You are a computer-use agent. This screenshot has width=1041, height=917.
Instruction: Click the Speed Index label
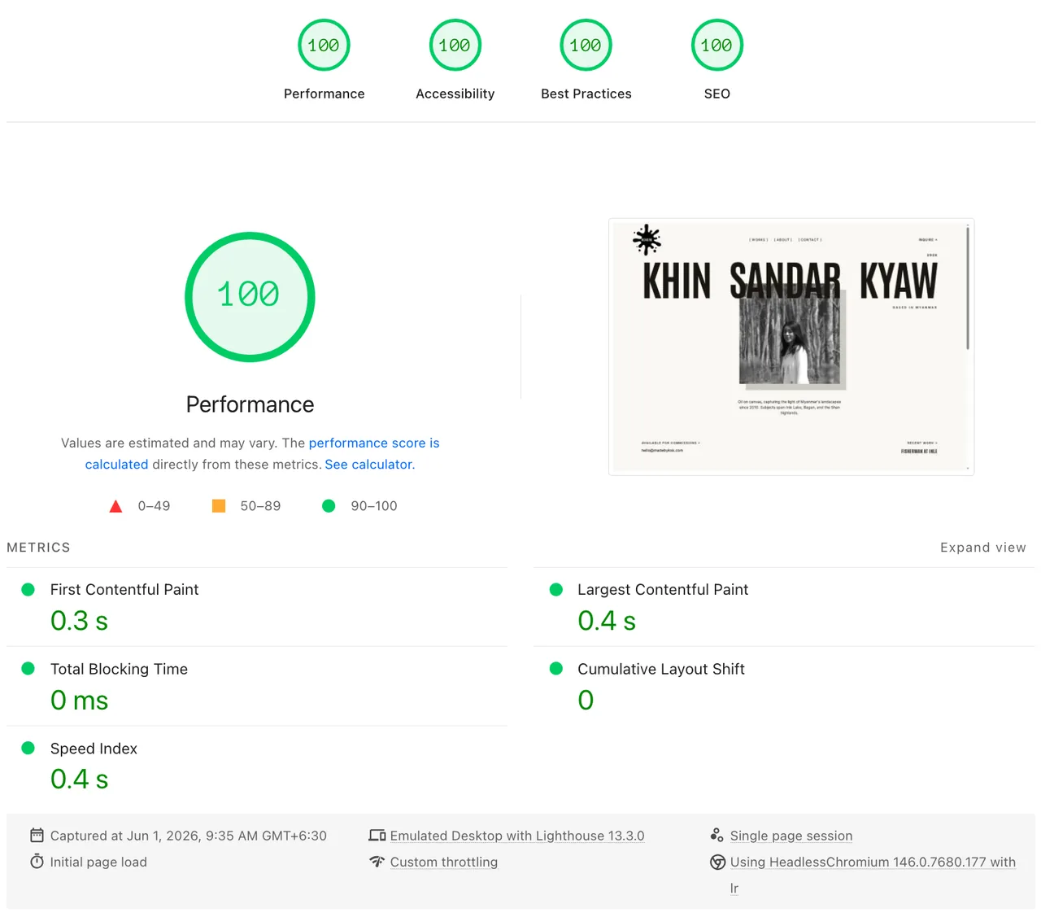pos(94,749)
